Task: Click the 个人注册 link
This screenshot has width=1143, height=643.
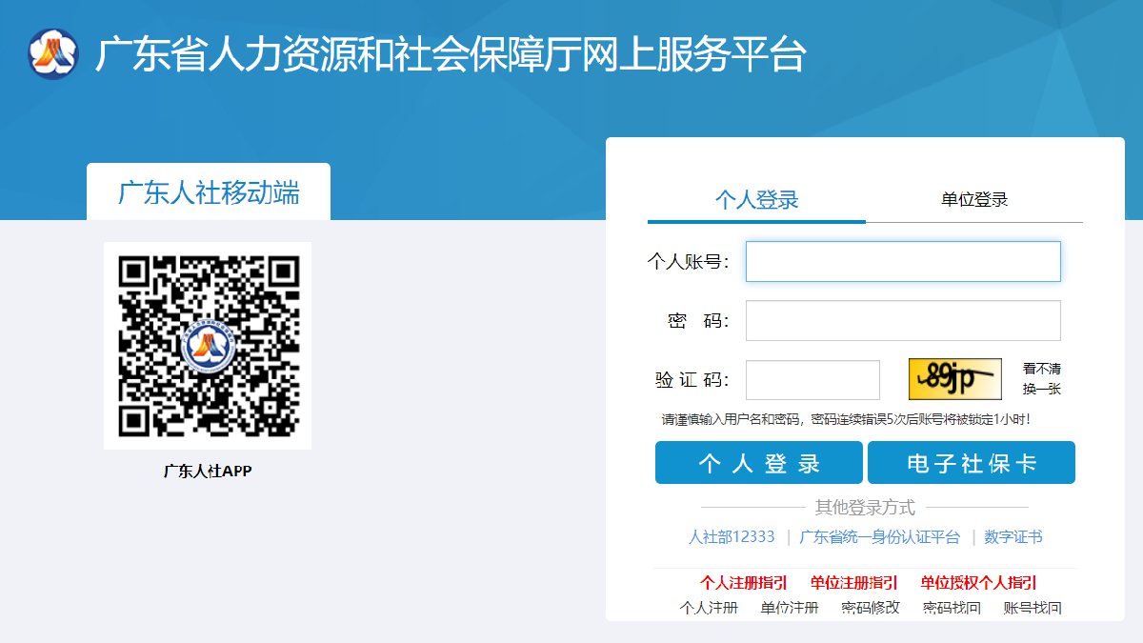Action: pyautogui.click(x=709, y=608)
